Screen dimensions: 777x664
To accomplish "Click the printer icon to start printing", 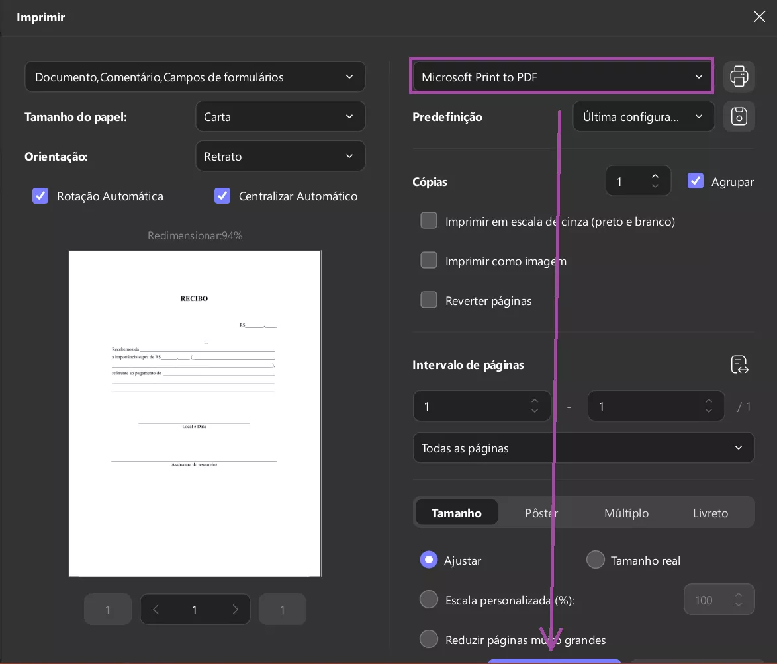I will point(739,76).
